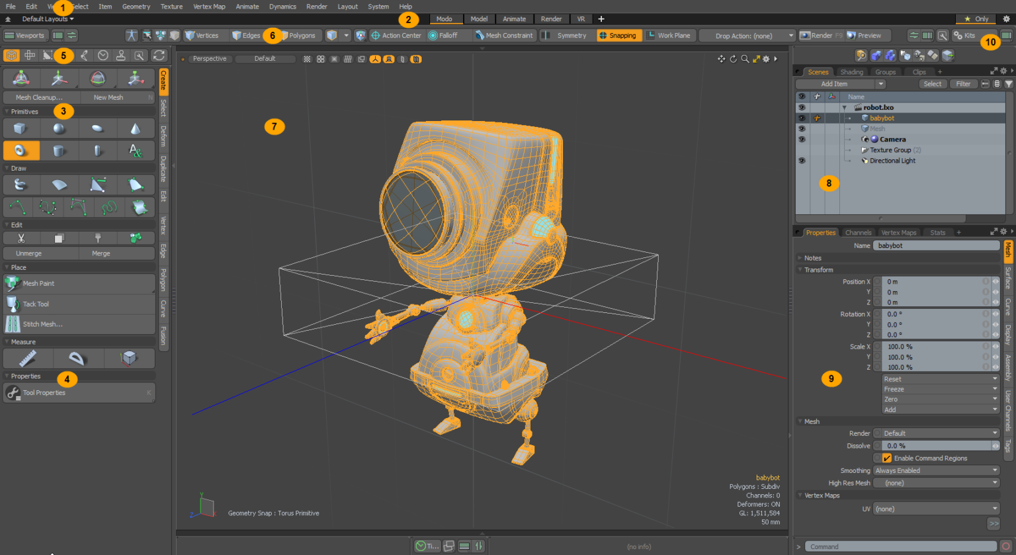
Task: Open the Smoothing dropdown set to Always Enabled
Action: [x=935, y=470]
